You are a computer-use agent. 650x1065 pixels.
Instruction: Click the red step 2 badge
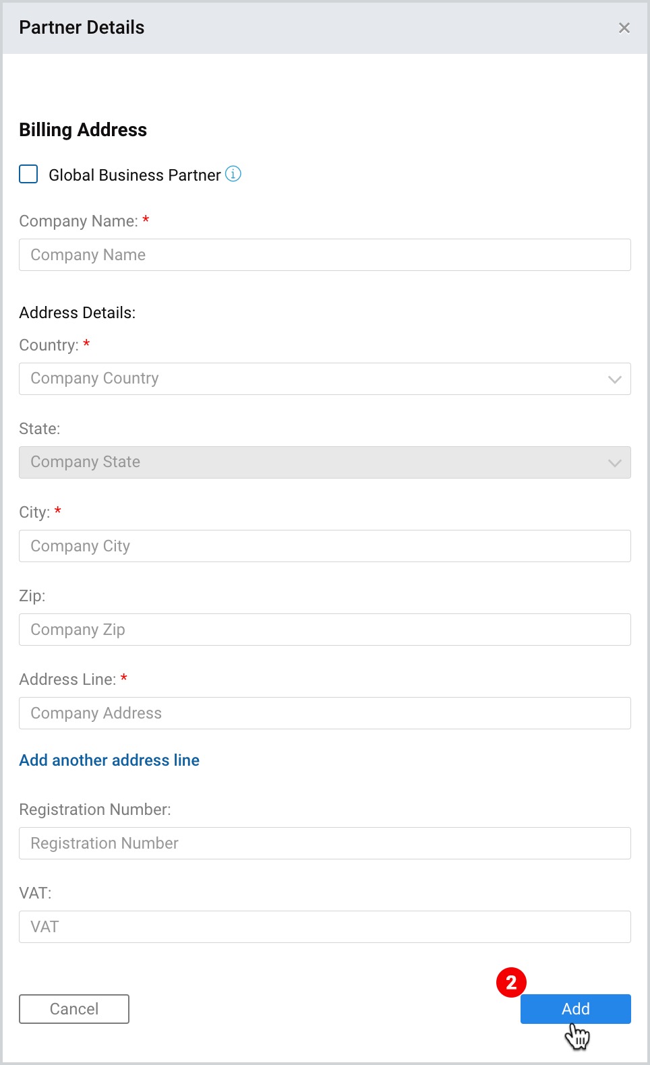pyautogui.click(x=511, y=983)
